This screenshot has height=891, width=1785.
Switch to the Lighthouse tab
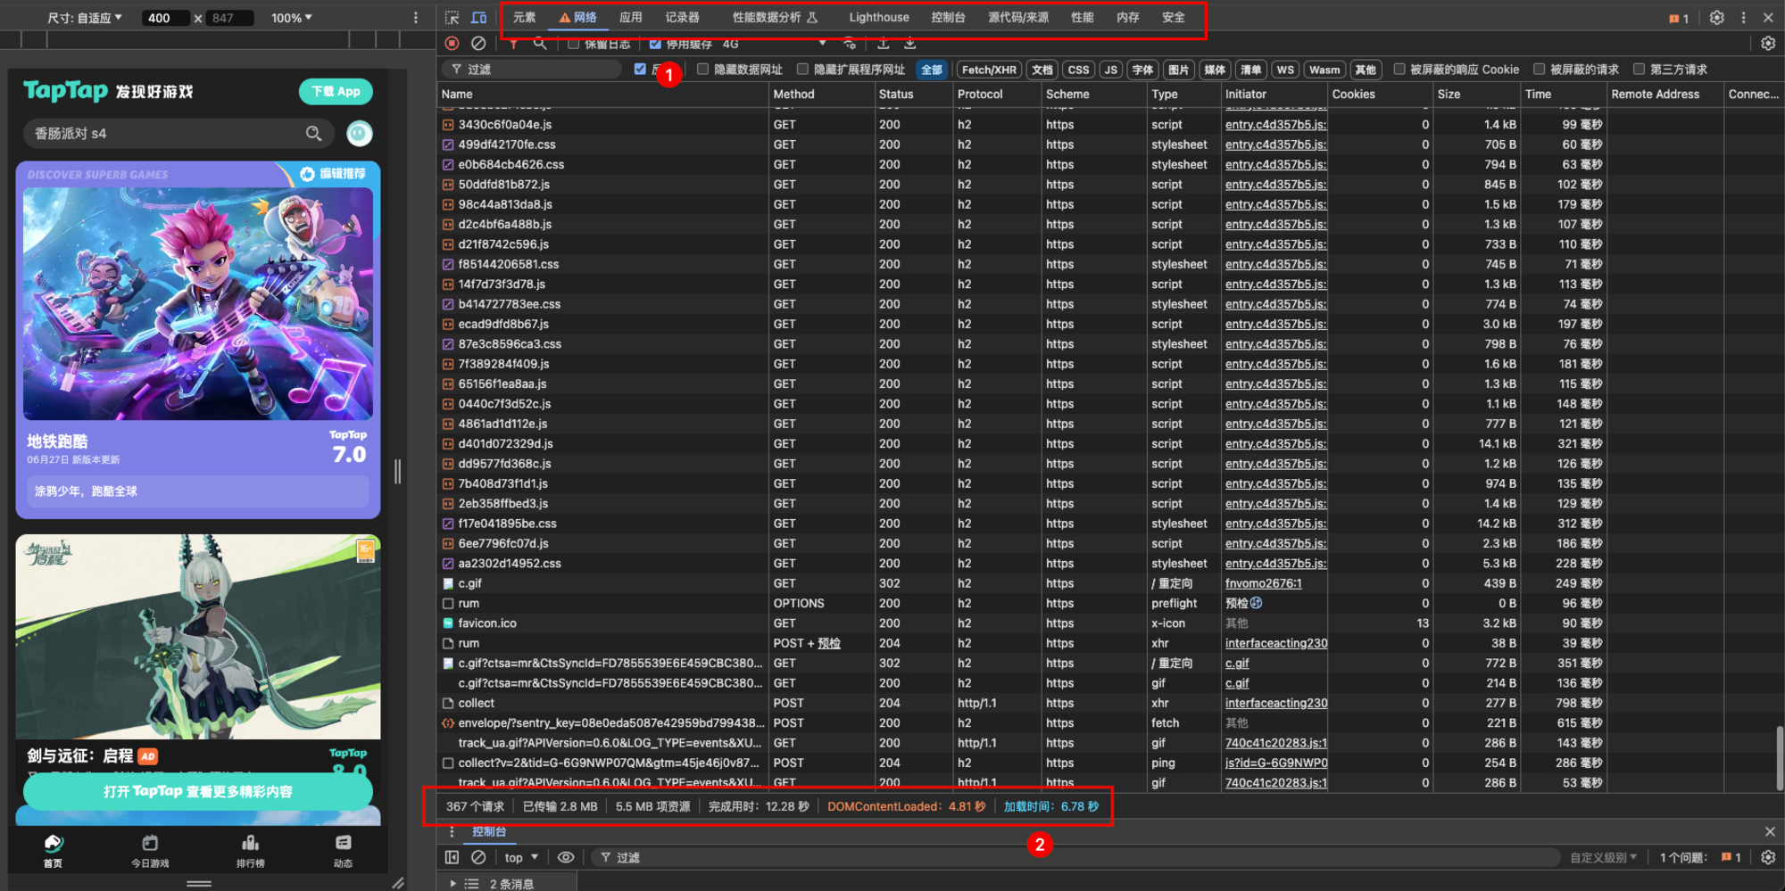878,18
